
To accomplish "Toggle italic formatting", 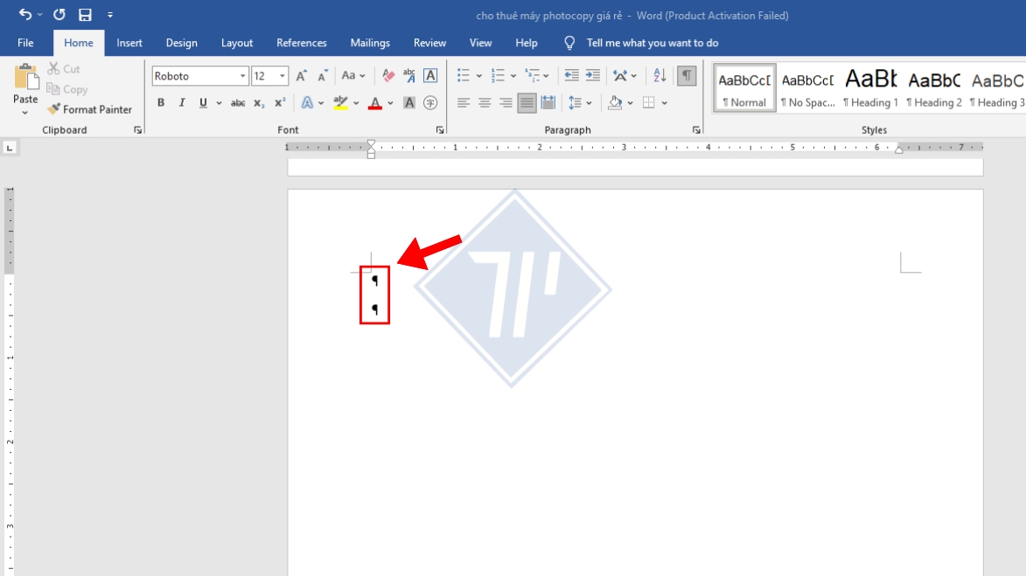I will (182, 103).
